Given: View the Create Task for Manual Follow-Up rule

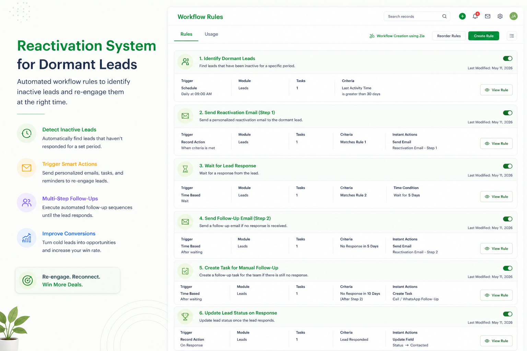Looking at the screenshot, I should (496, 295).
